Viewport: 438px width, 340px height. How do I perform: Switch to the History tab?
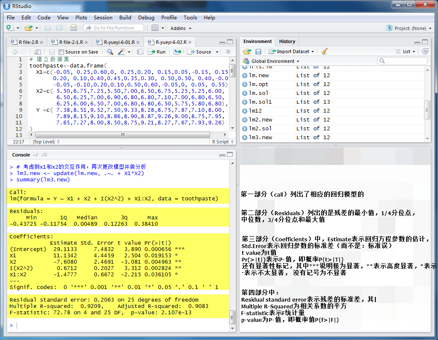(287, 41)
